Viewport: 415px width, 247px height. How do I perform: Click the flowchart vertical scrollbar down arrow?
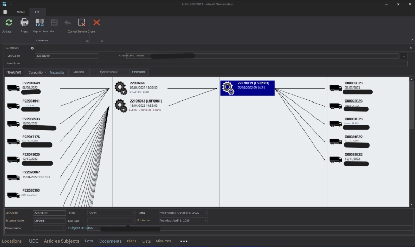(x=411, y=204)
